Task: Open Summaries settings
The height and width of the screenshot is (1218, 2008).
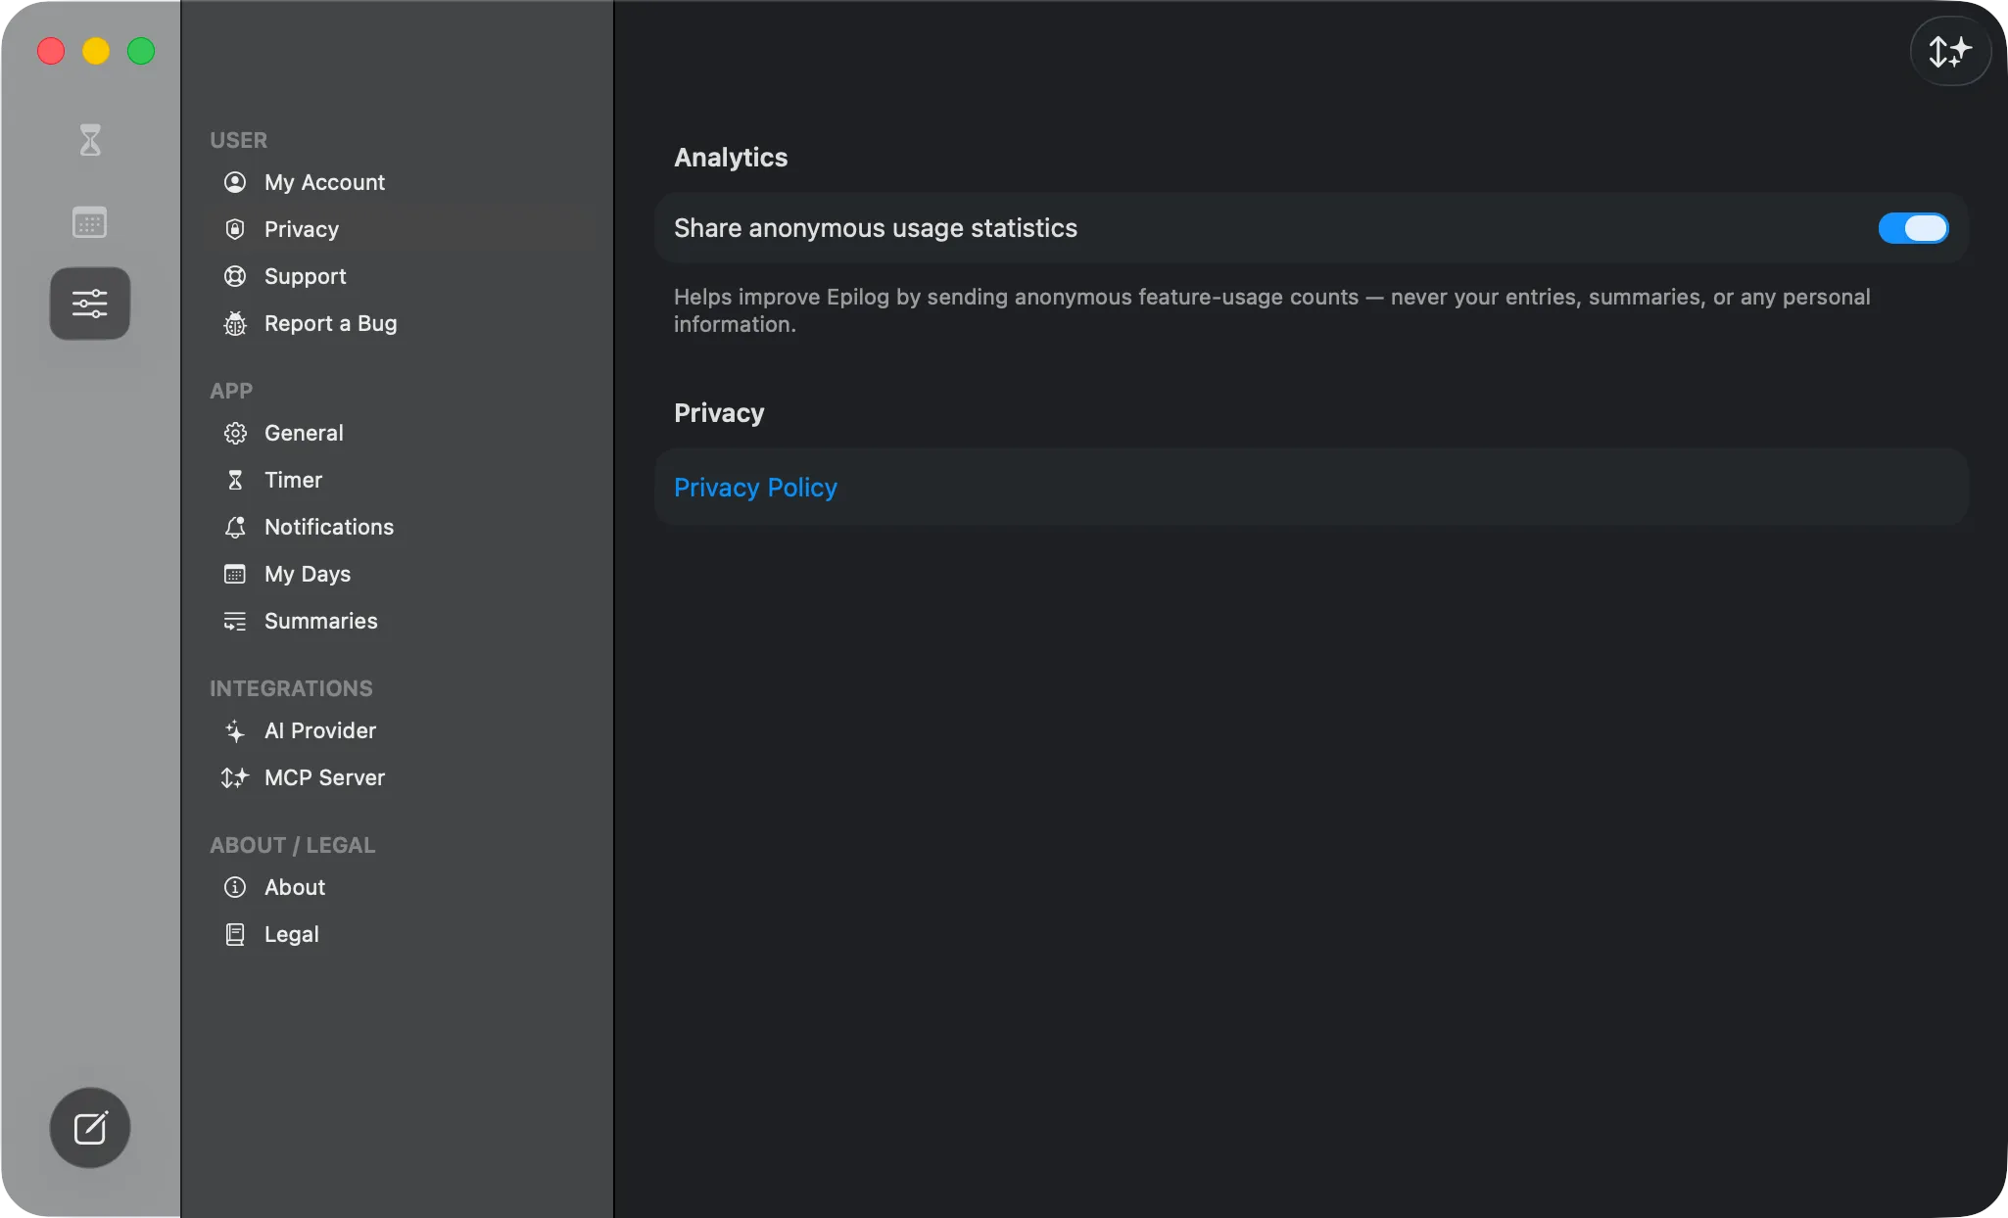Action: point(398,621)
